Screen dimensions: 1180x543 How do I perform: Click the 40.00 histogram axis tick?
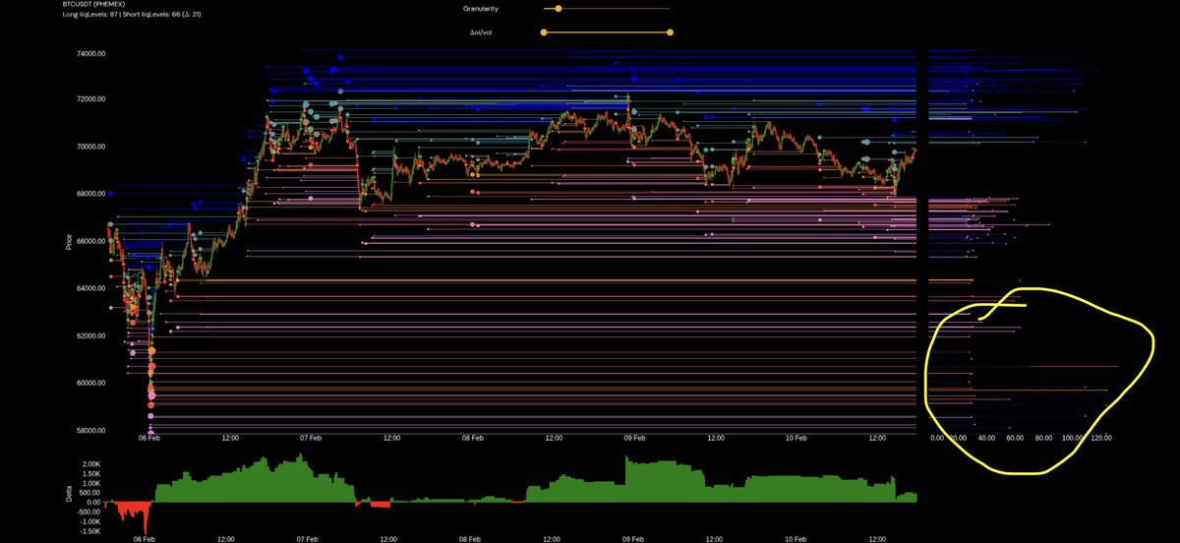click(x=986, y=439)
